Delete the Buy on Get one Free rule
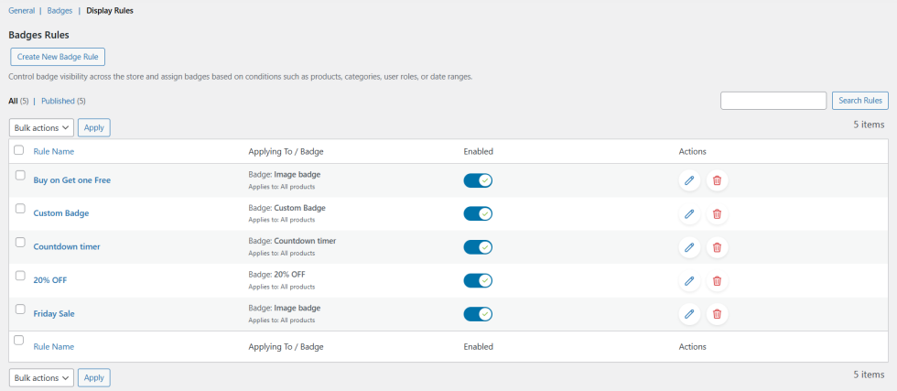897x391 pixels. [x=717, y=181]
